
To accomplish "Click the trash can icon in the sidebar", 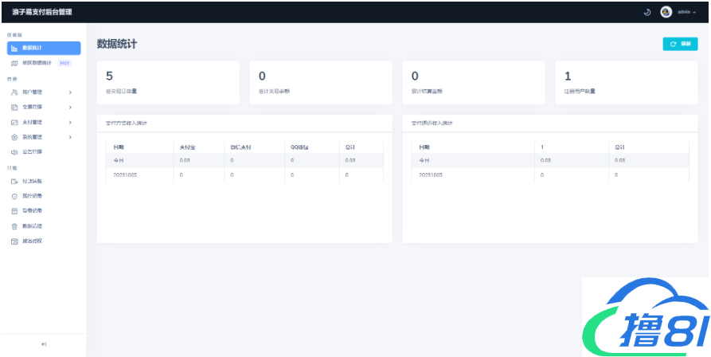I will click(x=14, y=226).
